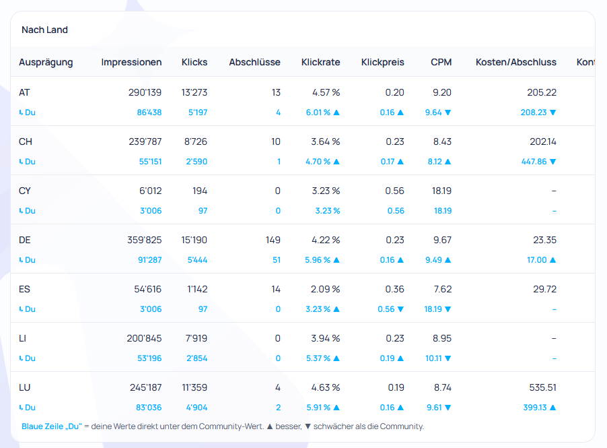This screenshot has height=448, width=607.
Task: Click the Impressionen column header
Action: pyautogui.click(x=131, y=63)
